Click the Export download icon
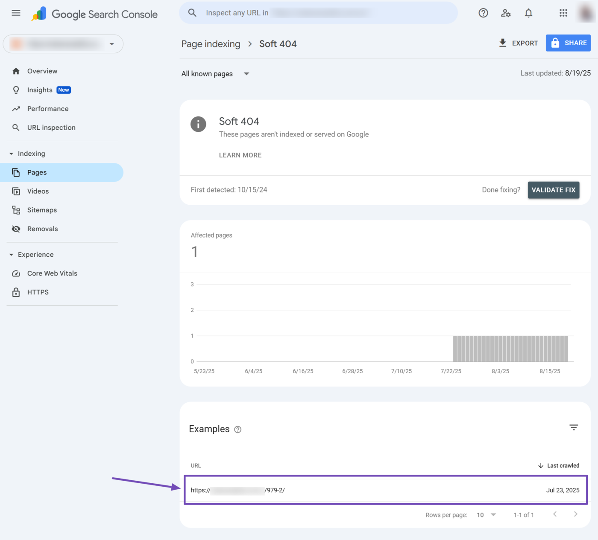This screenshot has width=598, height=540. pos(503,43)
